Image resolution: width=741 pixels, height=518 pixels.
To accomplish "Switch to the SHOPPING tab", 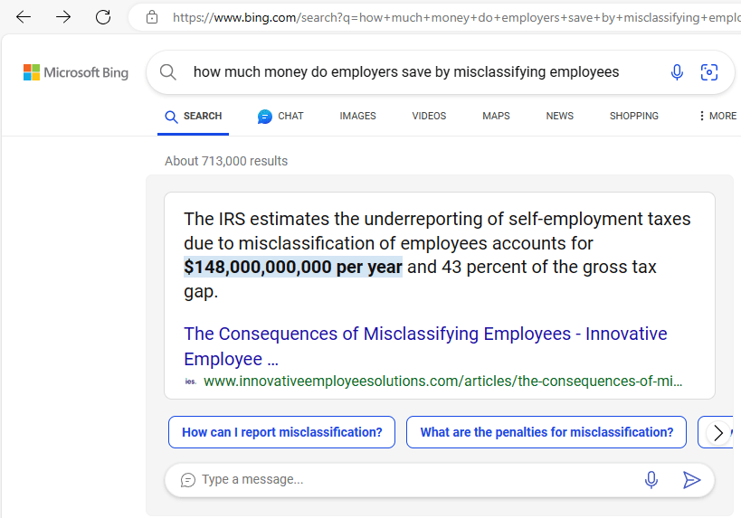I will point(633,116).
